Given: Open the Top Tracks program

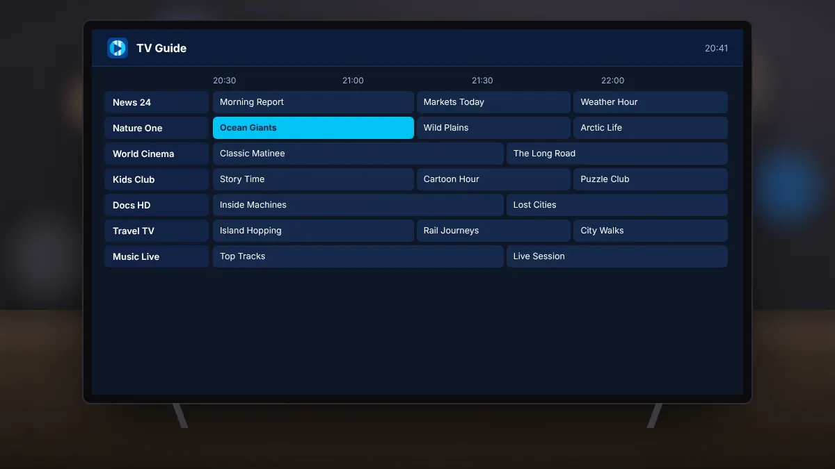Looking at the screenshot, I should [x=358, y=256].
